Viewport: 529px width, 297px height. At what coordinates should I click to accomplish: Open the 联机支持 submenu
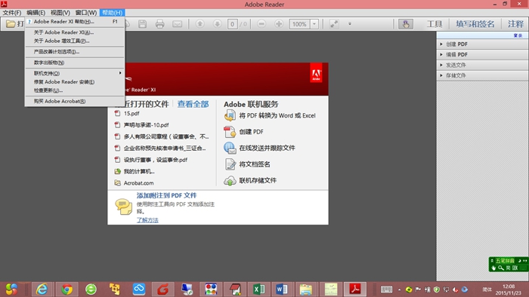pyautogui.click(x=75, y=73)
